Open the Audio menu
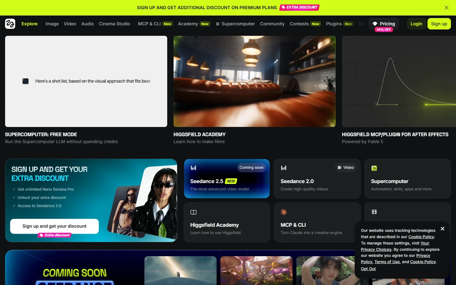Screen dimensions: 456x285 click(87, 24)
